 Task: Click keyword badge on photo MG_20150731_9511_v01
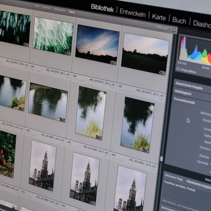click(x=61, y=119)
